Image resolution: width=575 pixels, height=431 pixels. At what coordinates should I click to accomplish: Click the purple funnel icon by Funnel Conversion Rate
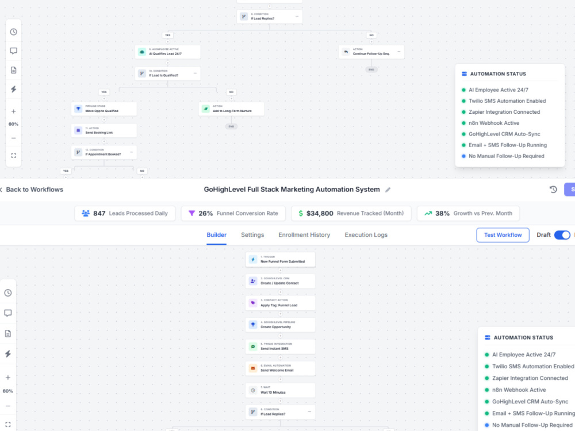click(191, 213)
